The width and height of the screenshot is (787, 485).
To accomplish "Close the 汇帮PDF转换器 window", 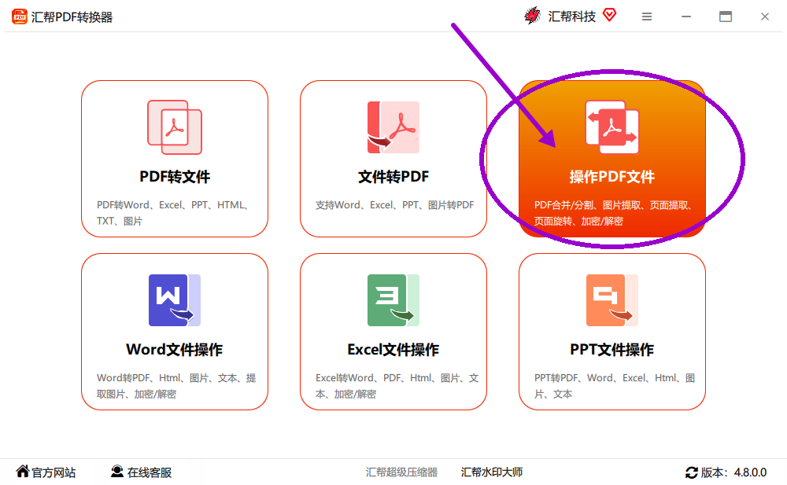I will 764,17.
